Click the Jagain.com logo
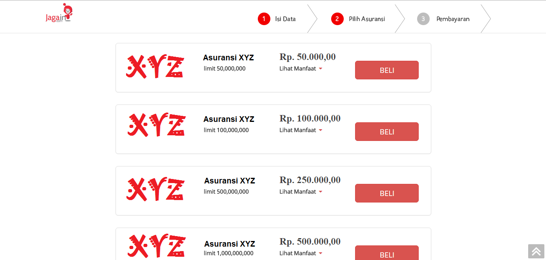The image size is (546, 260). tap(59, 13)
